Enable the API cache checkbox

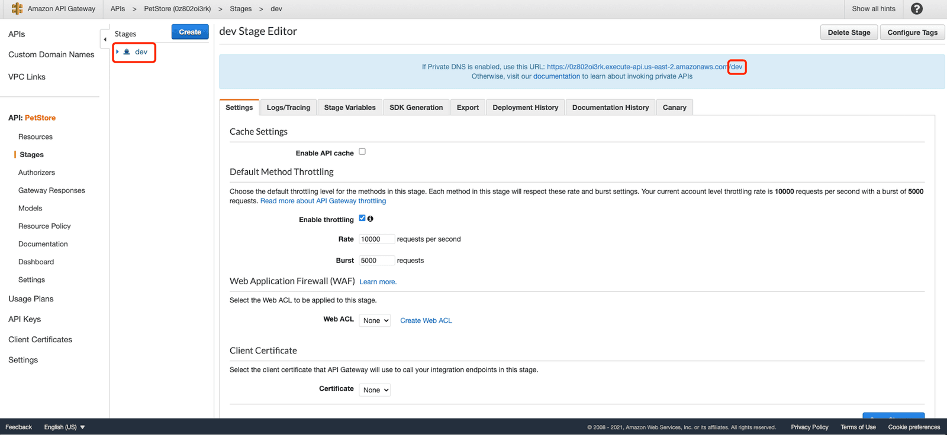pos(362,151)
